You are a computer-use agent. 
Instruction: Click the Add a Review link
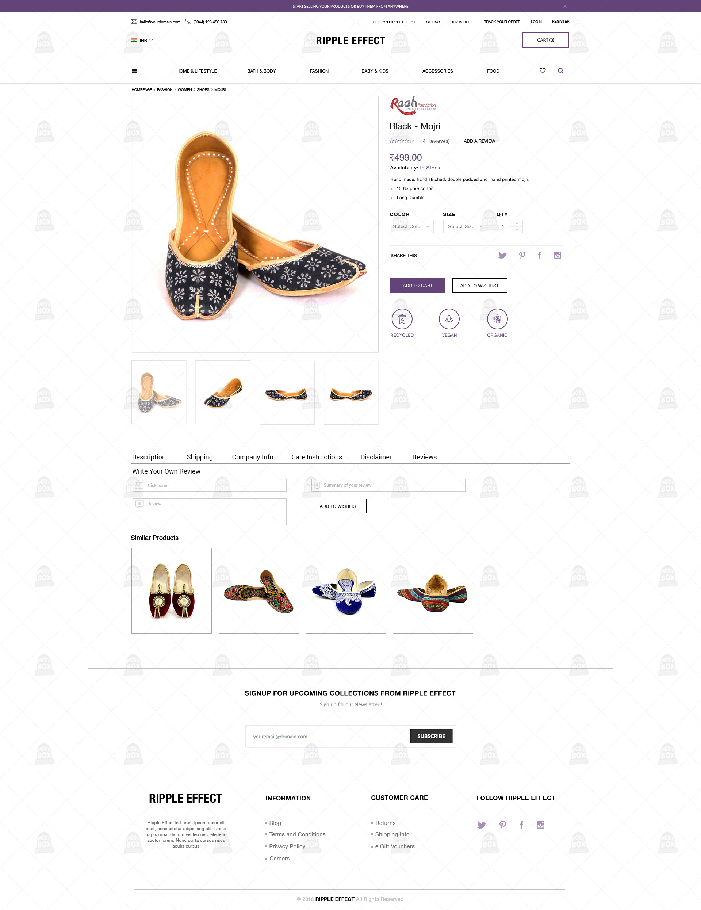(479, 141)
